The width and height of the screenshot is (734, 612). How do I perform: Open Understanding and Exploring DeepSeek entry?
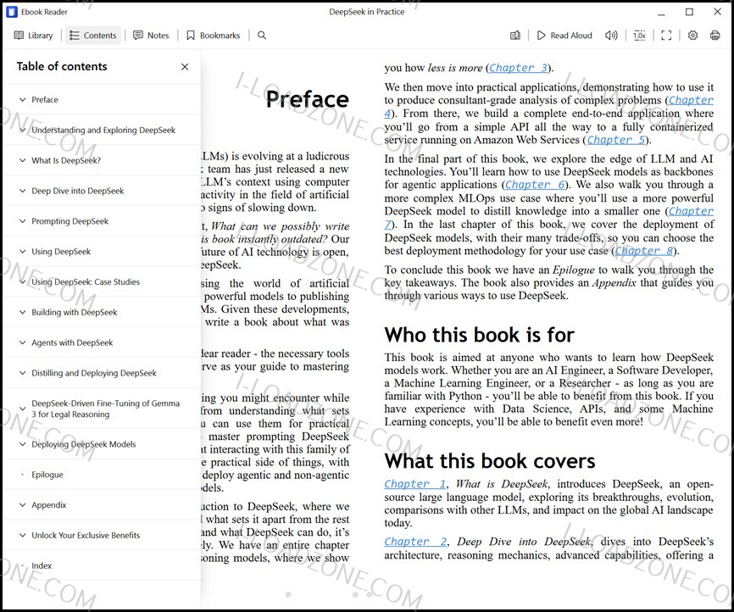103,131
